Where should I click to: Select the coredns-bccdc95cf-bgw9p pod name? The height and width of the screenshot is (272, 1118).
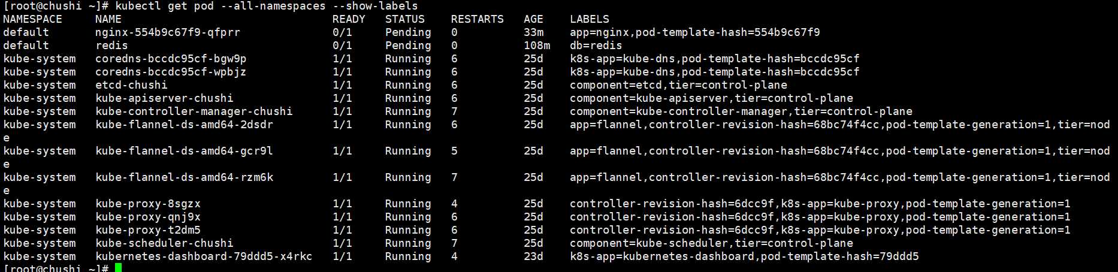click(x=171, y=59)
